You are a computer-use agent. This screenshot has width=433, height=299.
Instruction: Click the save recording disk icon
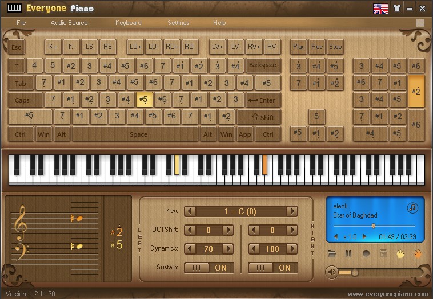pos(383,253)
